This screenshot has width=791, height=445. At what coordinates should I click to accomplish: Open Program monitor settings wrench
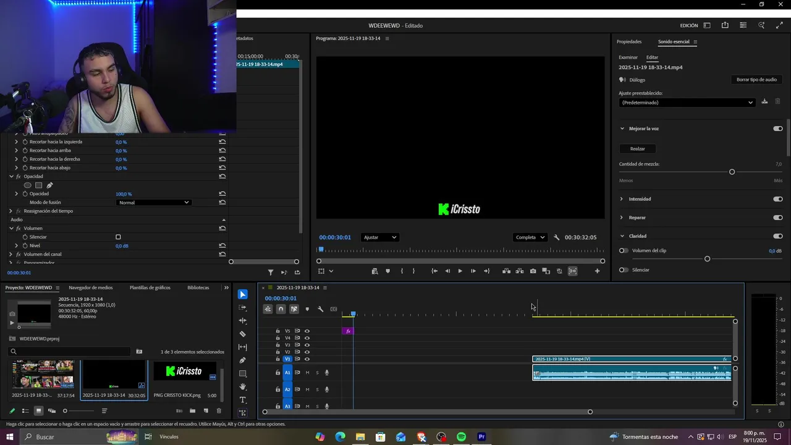pyautogui.click(x=557, y=237)
